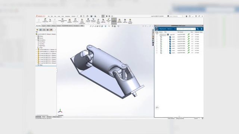Click the New Motion Study tool
239x134 pixels.
pyautogui.click(x=98, y=21)
